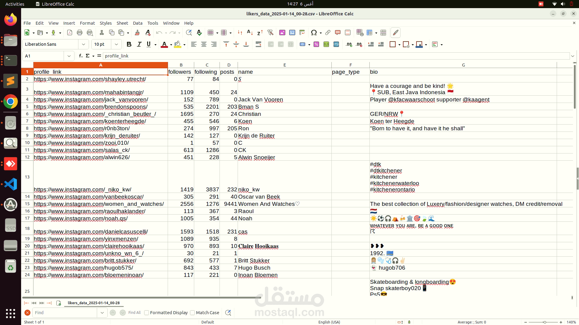Open the font name dropdown
This screenshot has width=579, height=325.
coord(84,45)
